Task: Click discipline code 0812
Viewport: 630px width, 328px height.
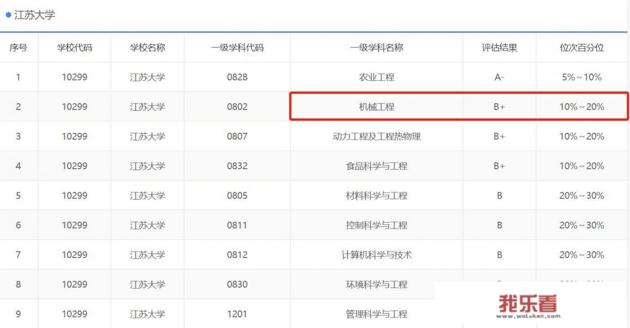Action: pos(237,255)
